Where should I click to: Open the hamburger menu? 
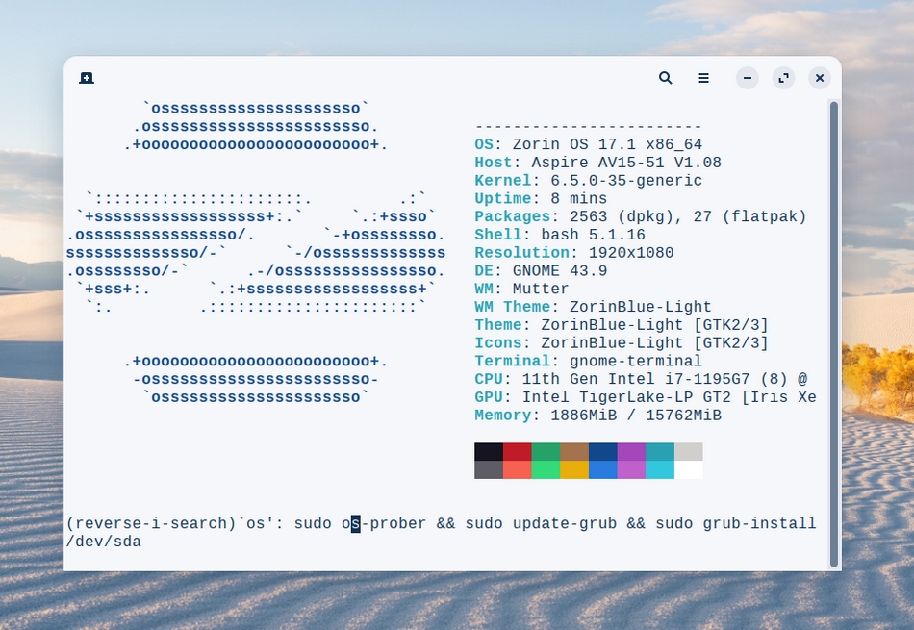click(704, 78)
